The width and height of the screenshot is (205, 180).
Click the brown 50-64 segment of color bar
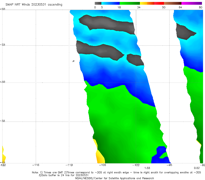[173, 3]
